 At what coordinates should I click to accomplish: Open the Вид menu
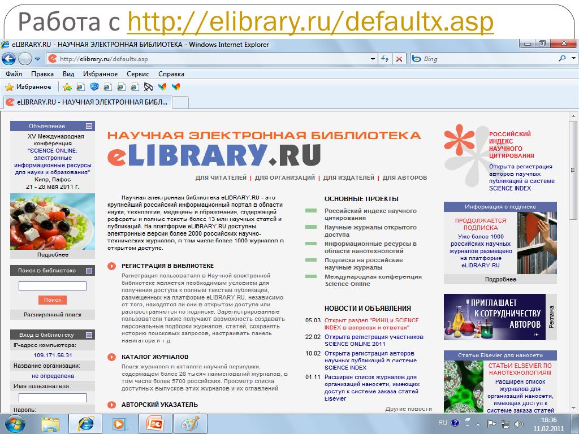click(x=68, y=74)
